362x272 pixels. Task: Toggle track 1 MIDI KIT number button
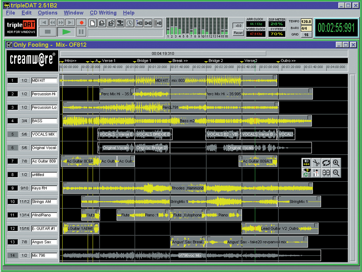[13, 81]
